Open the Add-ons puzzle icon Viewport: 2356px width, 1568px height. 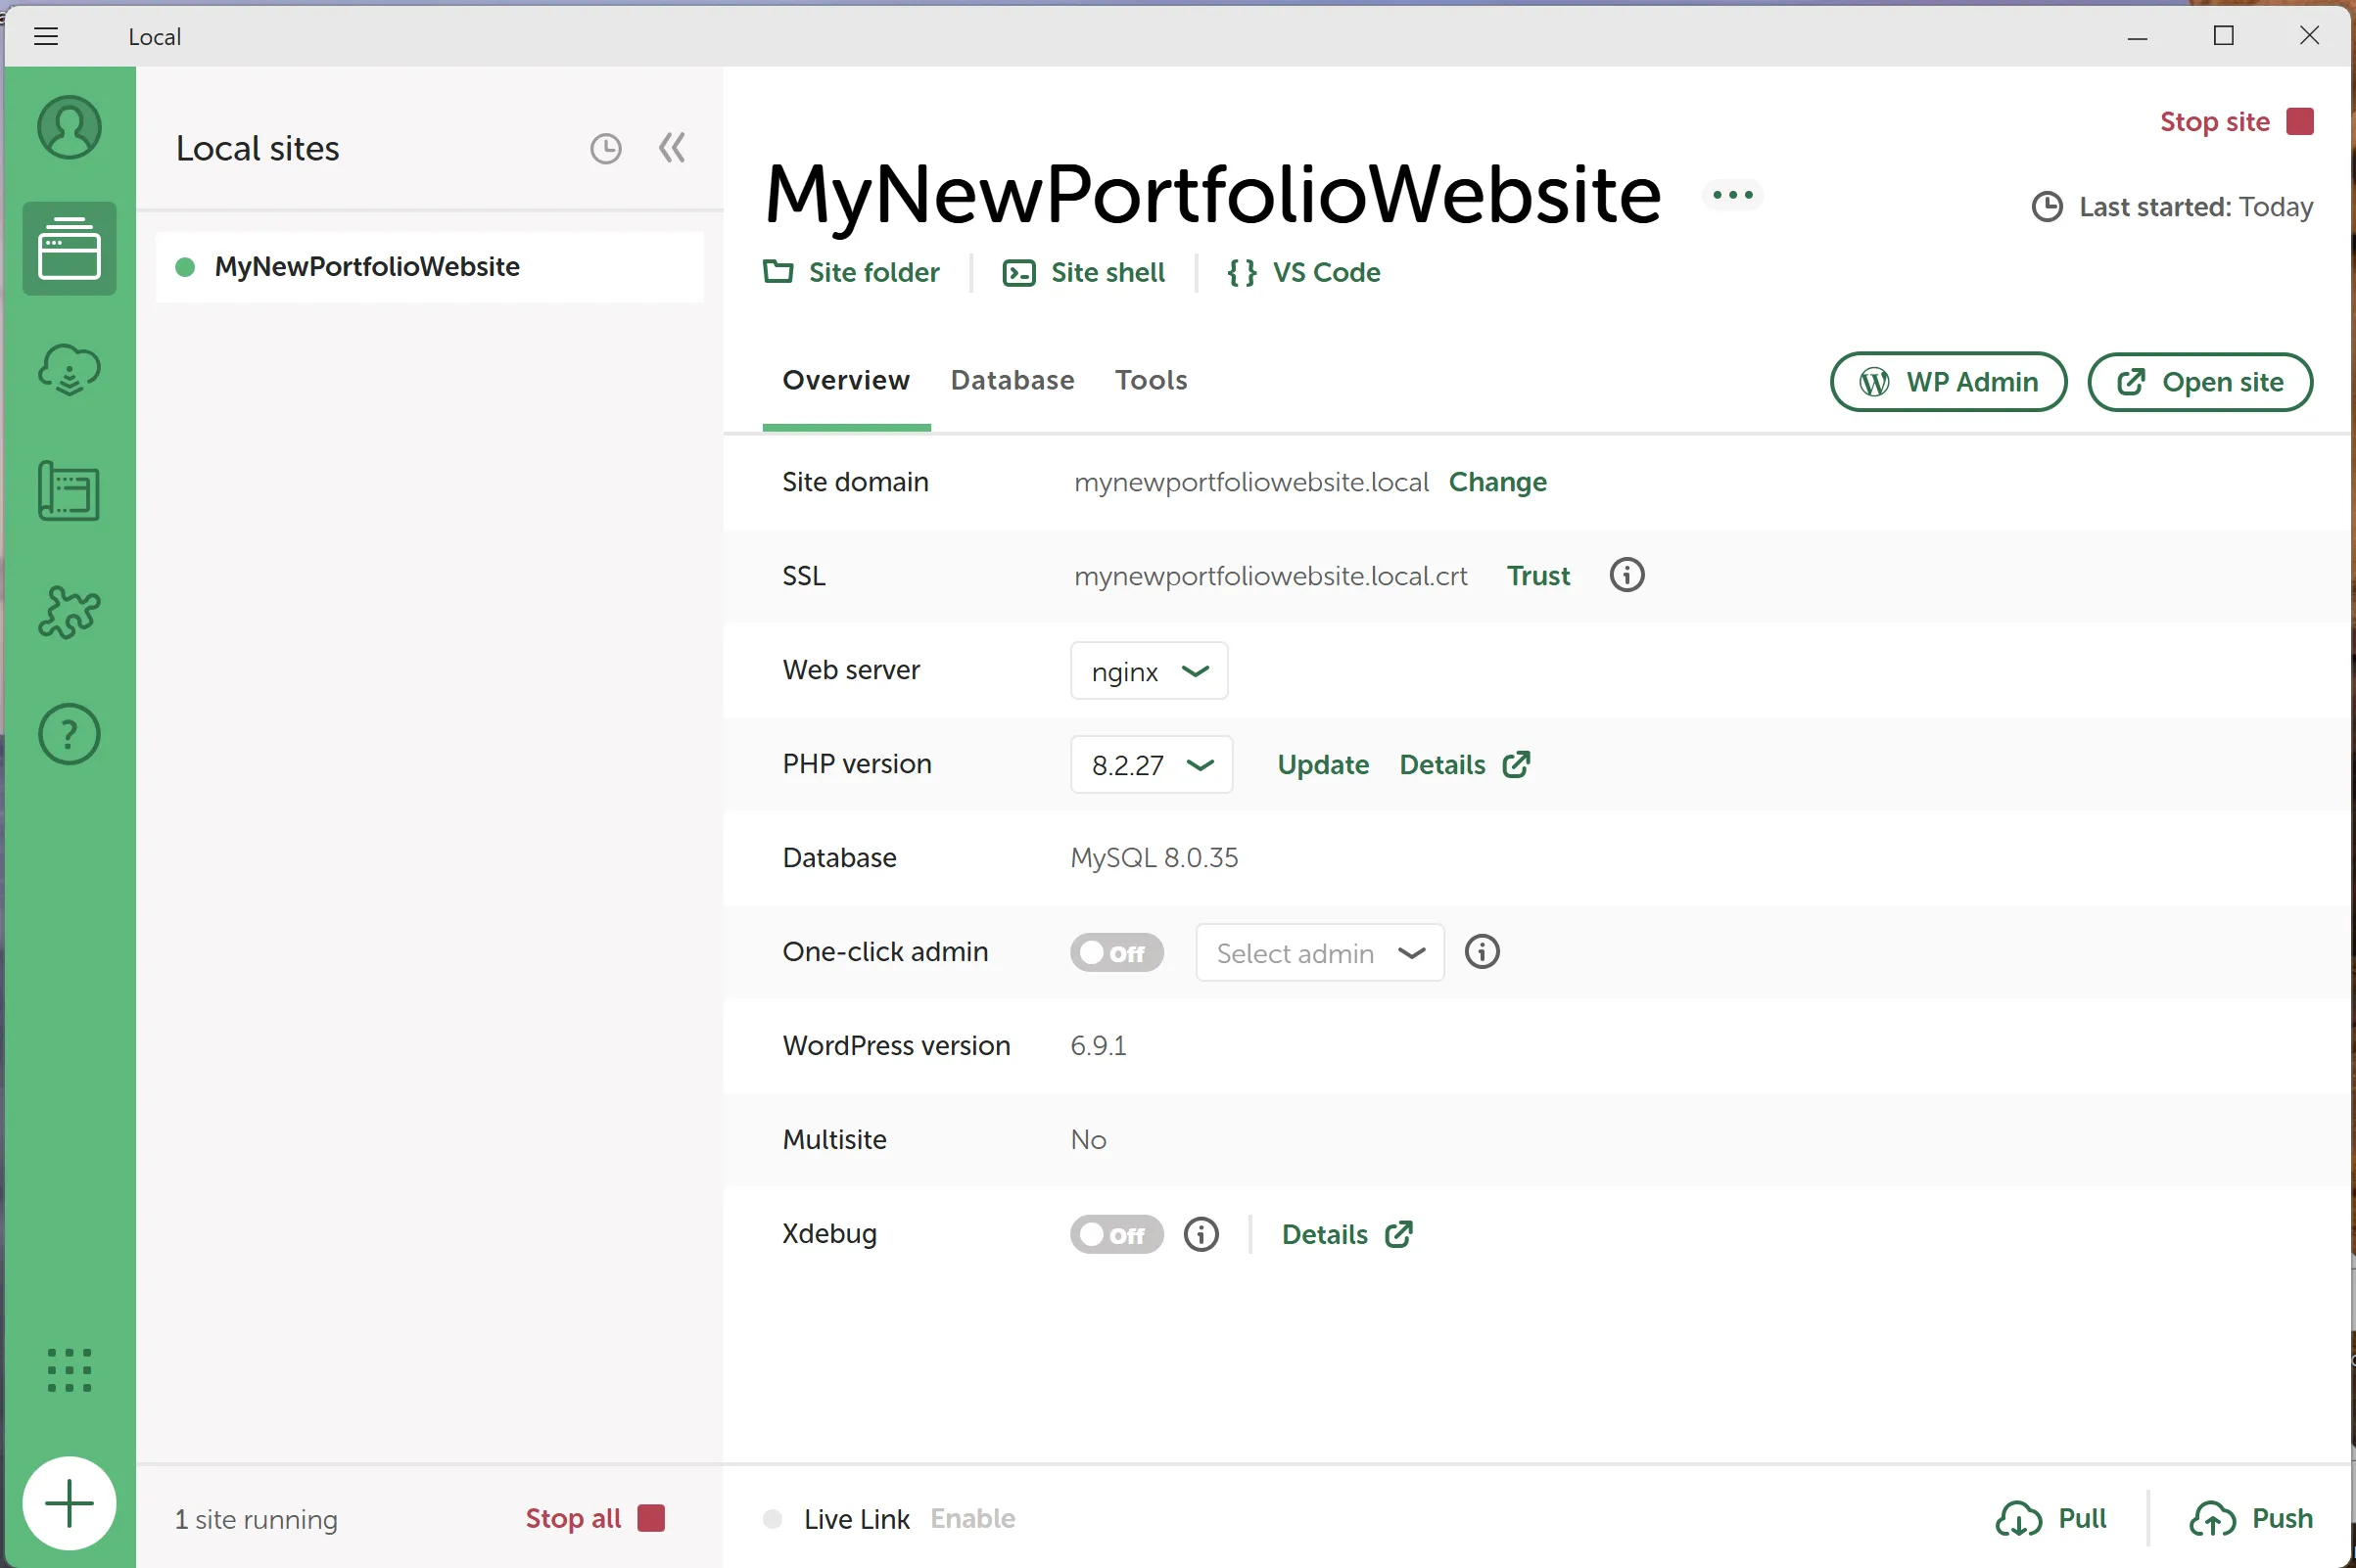(x=68, y=612)
